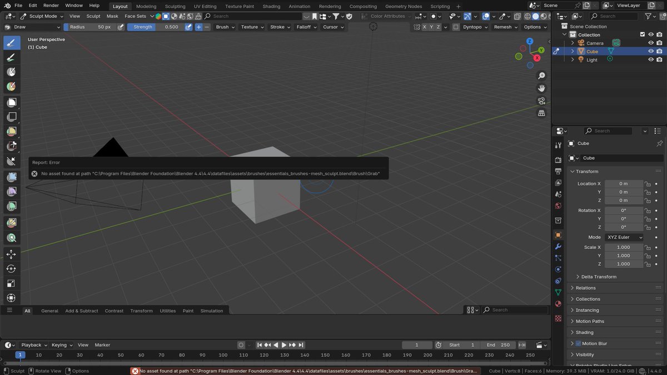This screenshot has height=375, width=667.
Task: Click the zoom viewport magnifier icon
Action: (541, 76)
